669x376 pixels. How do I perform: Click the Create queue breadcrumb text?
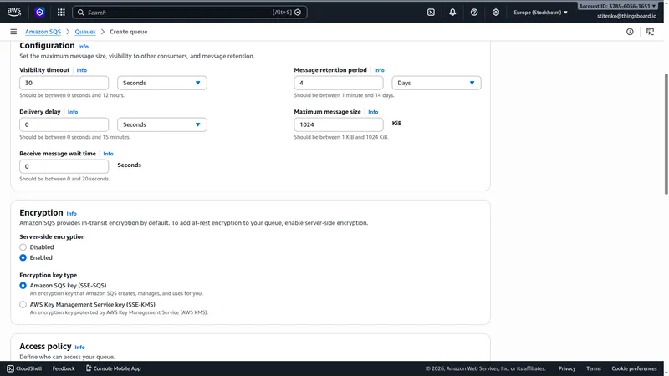click(x=129, y=32)
